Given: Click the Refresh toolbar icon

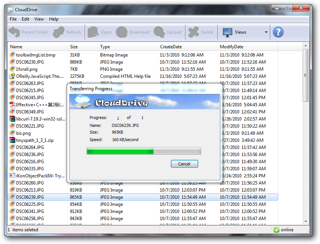Looking at the screenshot, I should [x=58, y=32].
